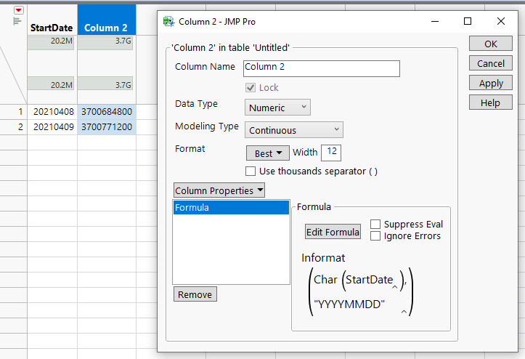The width and height of the screenshot is (525, 359).
Task: Open Help for the column dialog
Action: pyautogui.click(x=491, y=102)
